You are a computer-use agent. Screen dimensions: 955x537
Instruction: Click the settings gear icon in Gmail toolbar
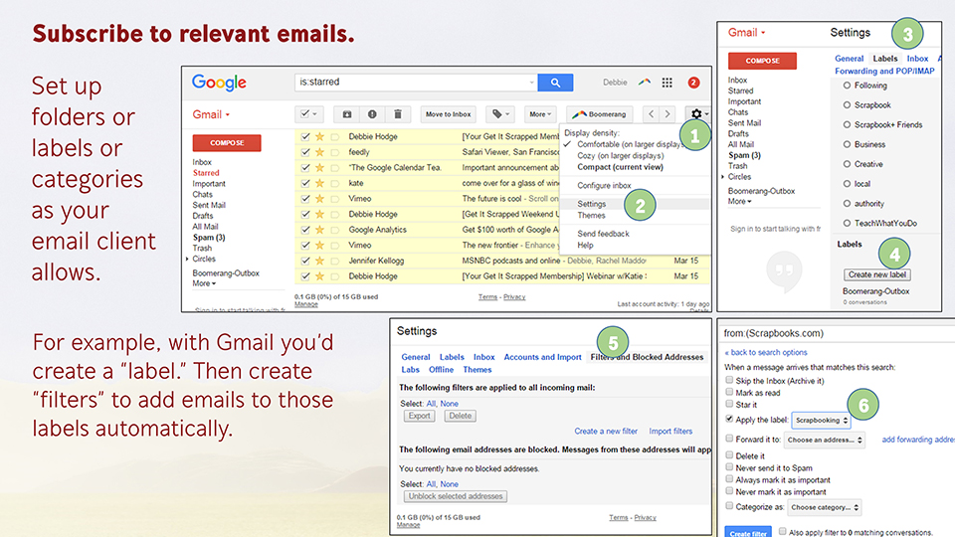click(x=696, y=113)
